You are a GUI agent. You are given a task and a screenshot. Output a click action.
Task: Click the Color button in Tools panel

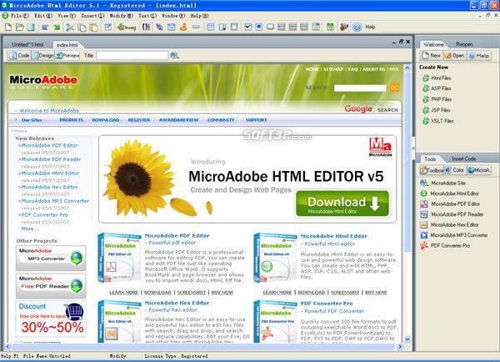[455, 170]
